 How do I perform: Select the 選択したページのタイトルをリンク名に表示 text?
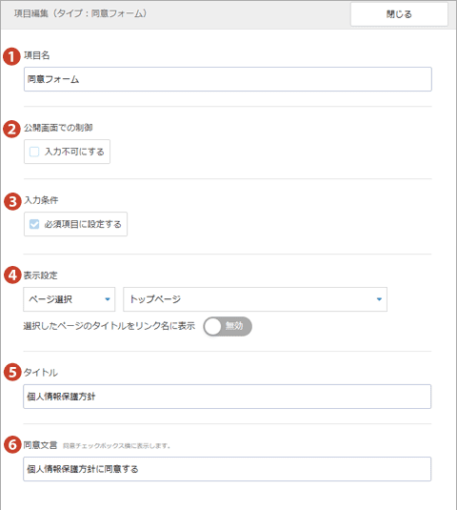[x=109, y=326]
